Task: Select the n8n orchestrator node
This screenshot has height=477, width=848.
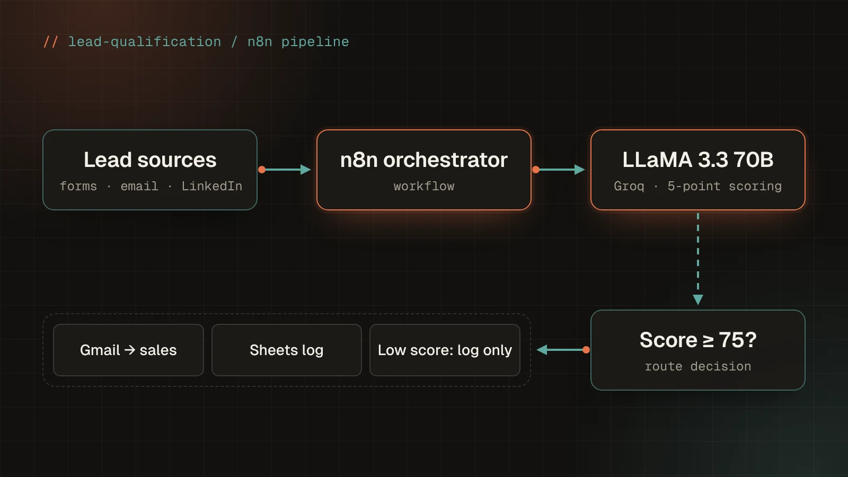Action: pos(424,170)
